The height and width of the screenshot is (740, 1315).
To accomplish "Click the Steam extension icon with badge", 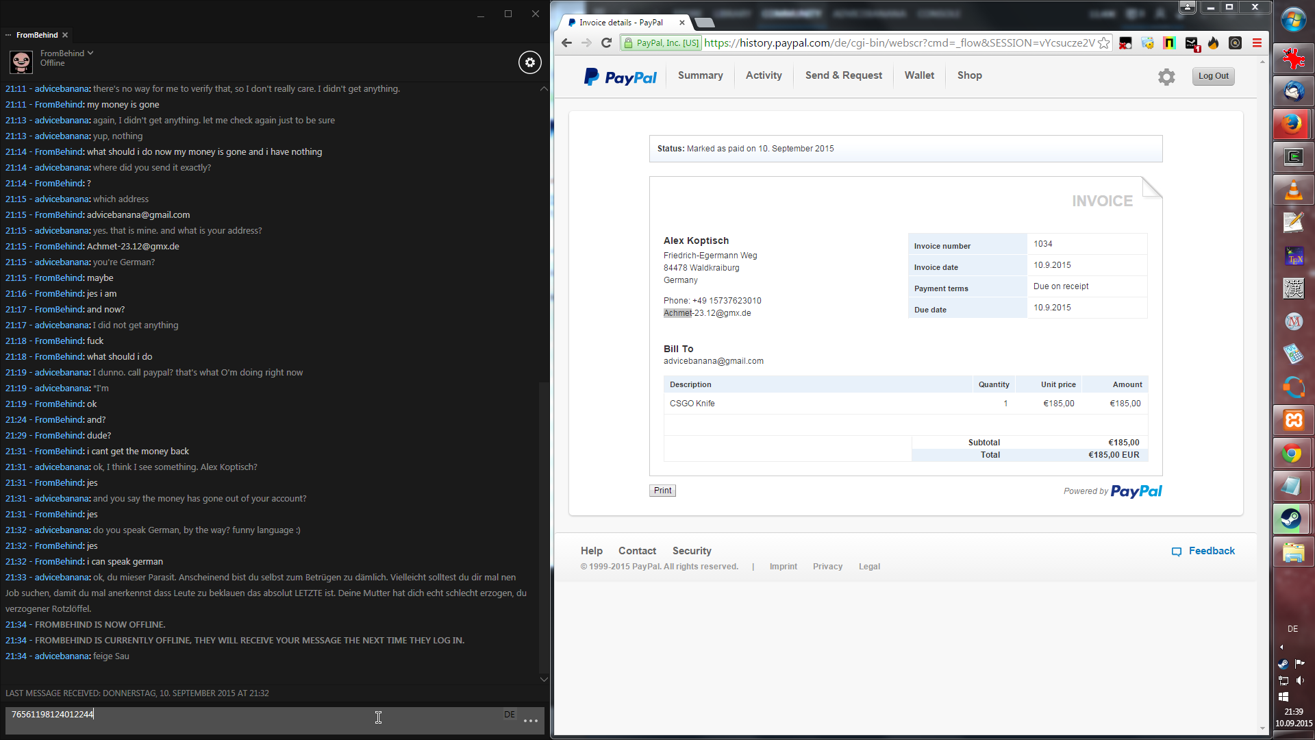I will (x=1192, y=43).
